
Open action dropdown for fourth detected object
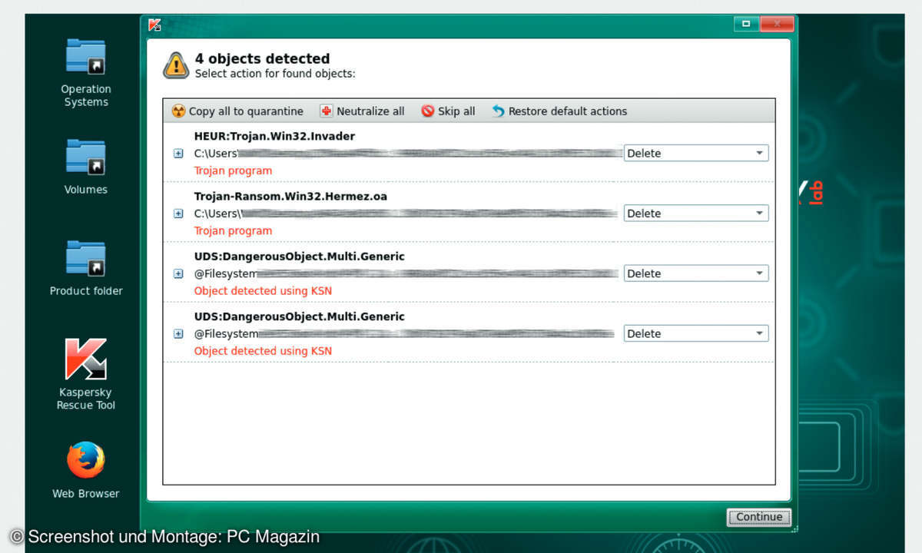[x=696, y=333]
